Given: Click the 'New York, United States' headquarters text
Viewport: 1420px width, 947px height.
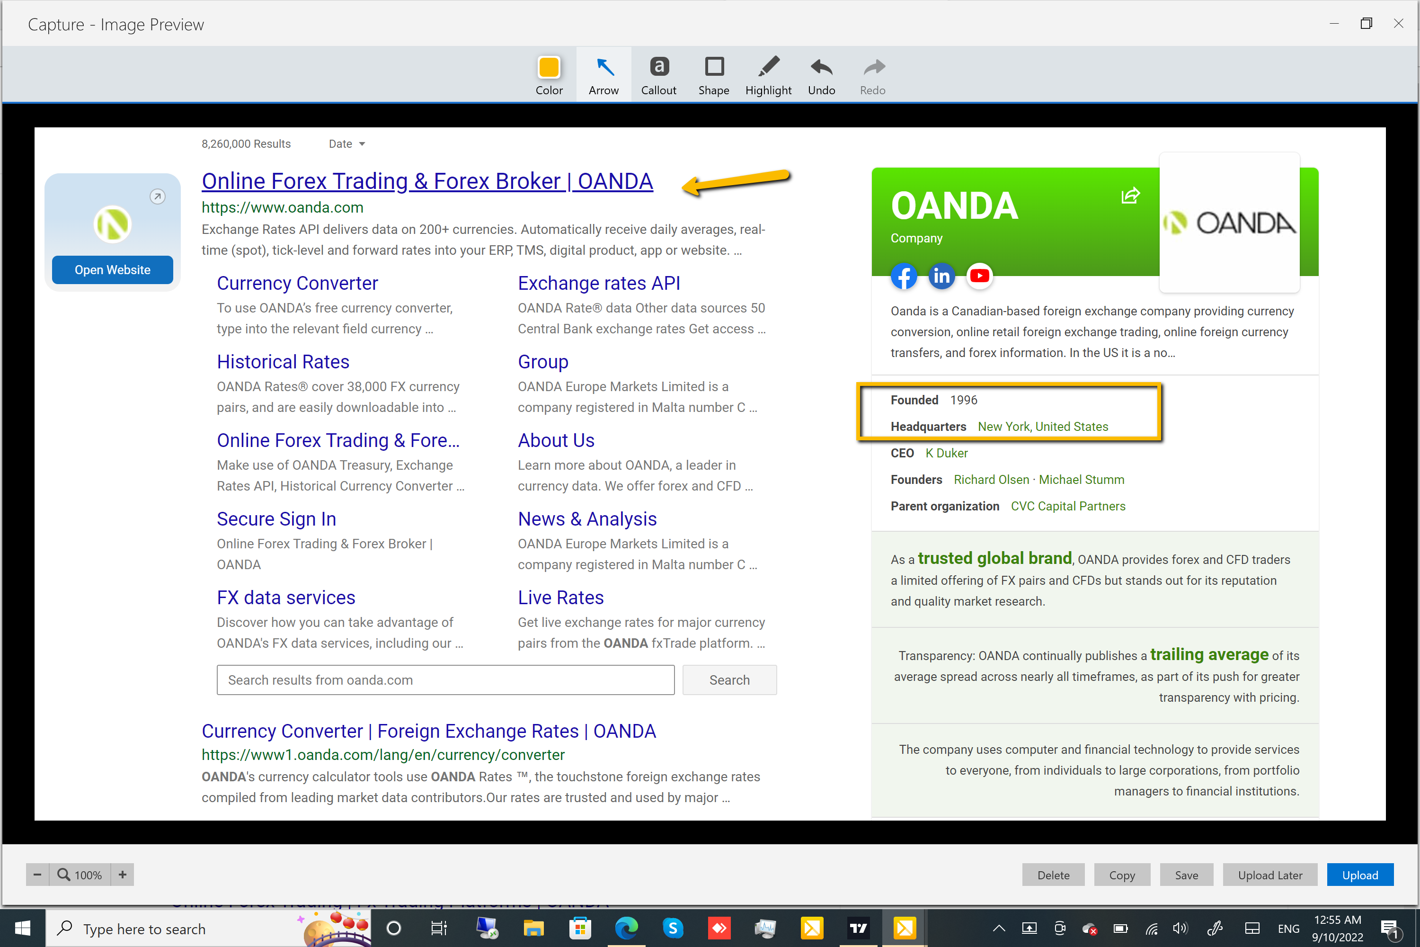Looking at the screenshot, I should click(1043, 427).
